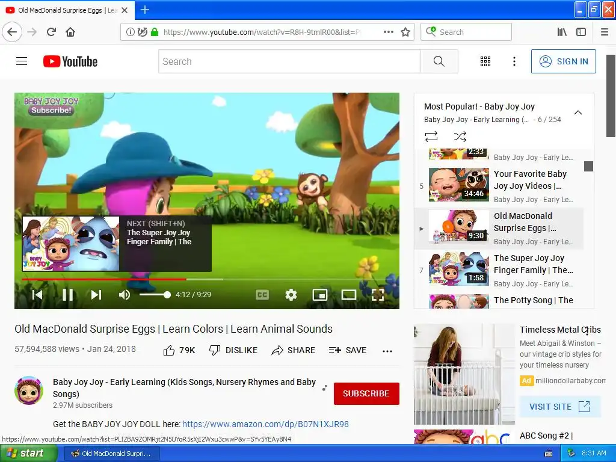Reload the page
The image size is (616, 462).
pos(51,32)
